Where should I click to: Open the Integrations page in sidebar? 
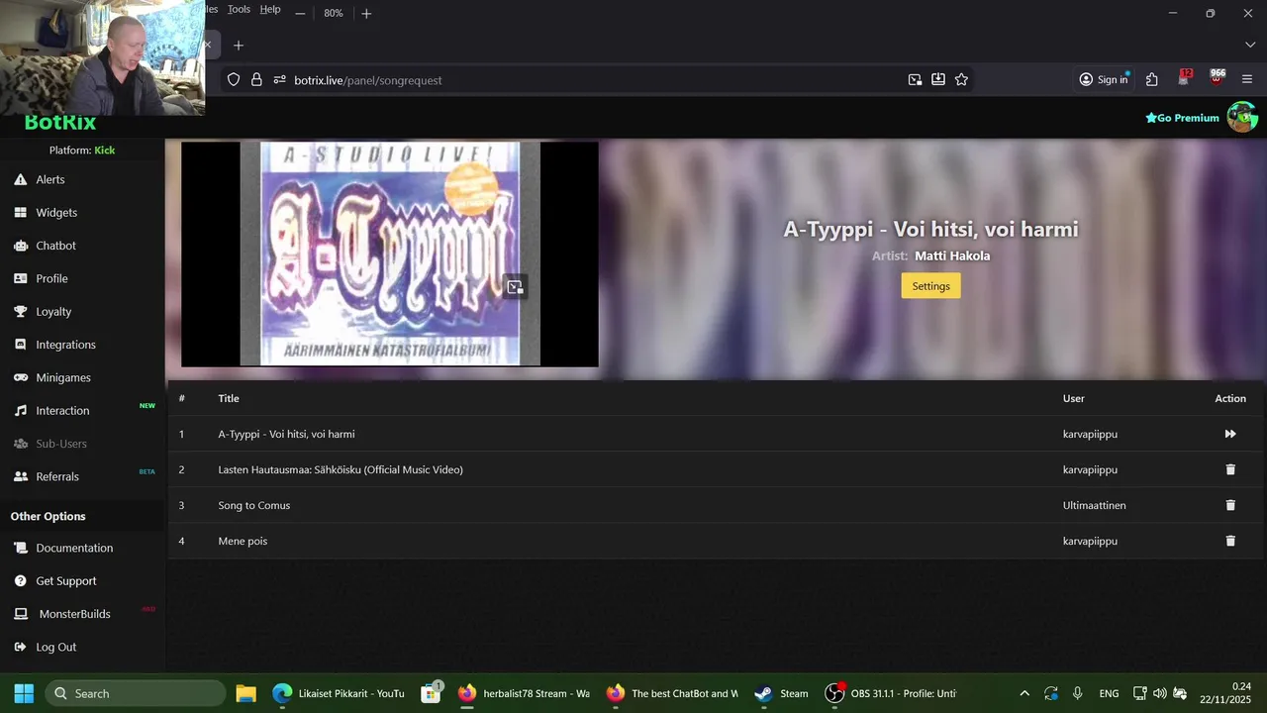coord(65,345)
